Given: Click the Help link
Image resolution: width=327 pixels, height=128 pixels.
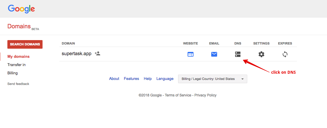Looking at the screenshot, I should coord(148,79).
